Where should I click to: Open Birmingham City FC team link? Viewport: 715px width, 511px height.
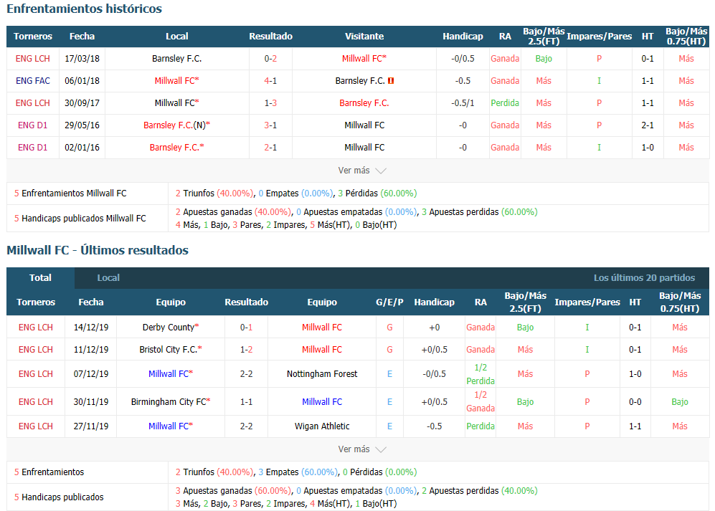pyautogui.click(x=171, y=401)
